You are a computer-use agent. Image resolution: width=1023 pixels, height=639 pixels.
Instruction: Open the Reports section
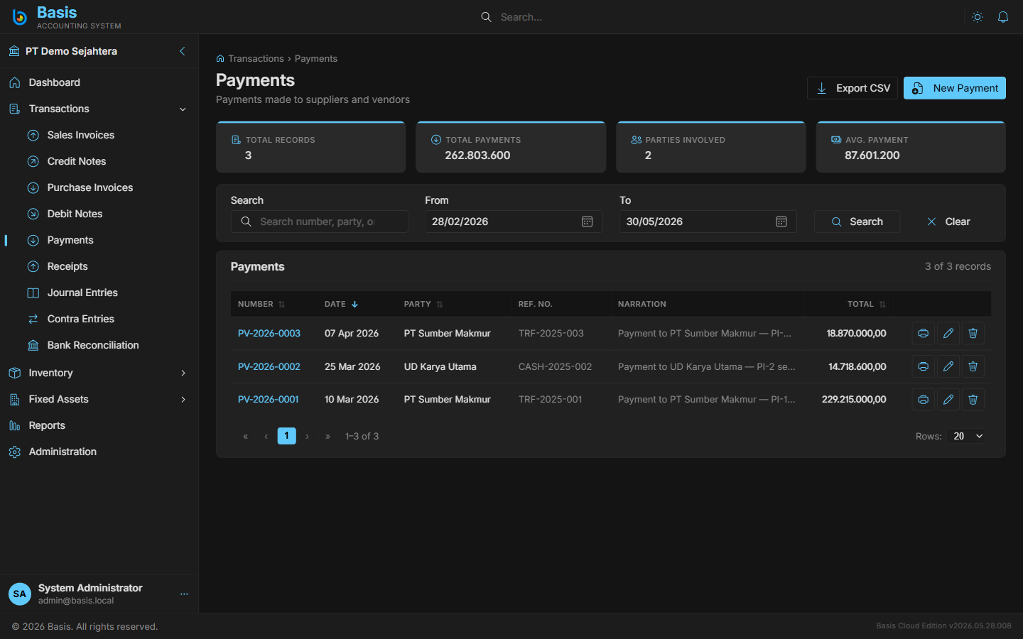click(x=99, y=425)
